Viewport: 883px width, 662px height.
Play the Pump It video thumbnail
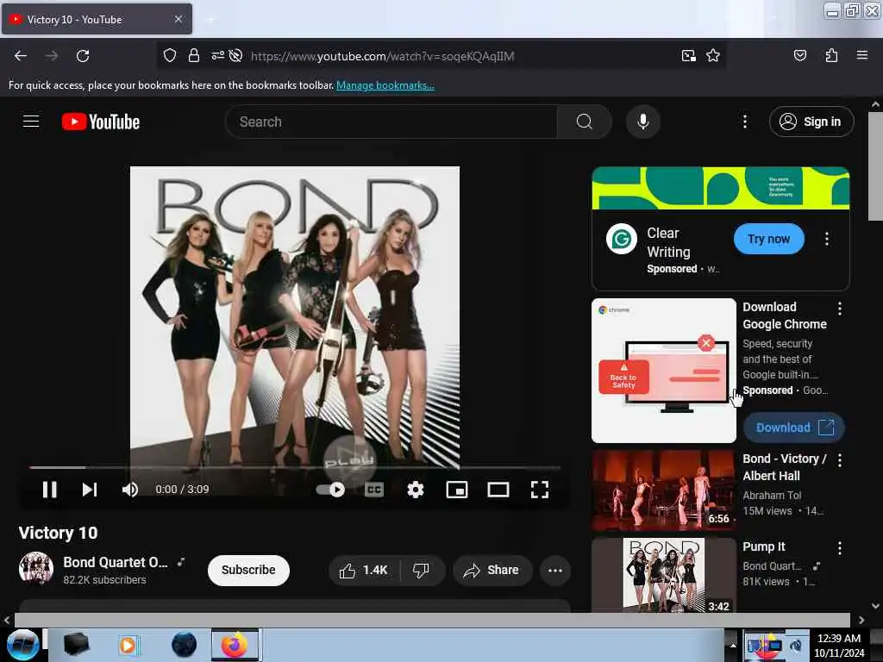663,575
